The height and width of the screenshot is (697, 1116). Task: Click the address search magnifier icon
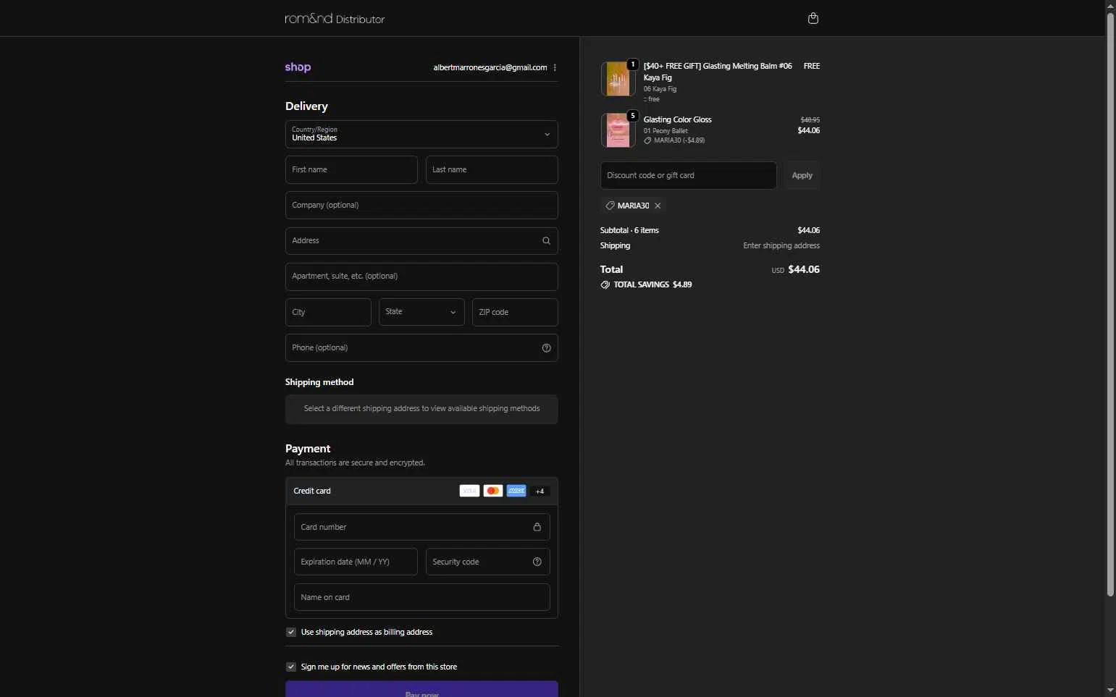[546, 240]
